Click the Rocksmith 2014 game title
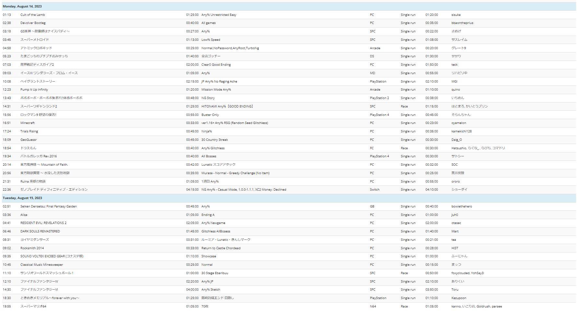Image resolution: width=577 pixels, height=312 pixels. pos(32,248)
